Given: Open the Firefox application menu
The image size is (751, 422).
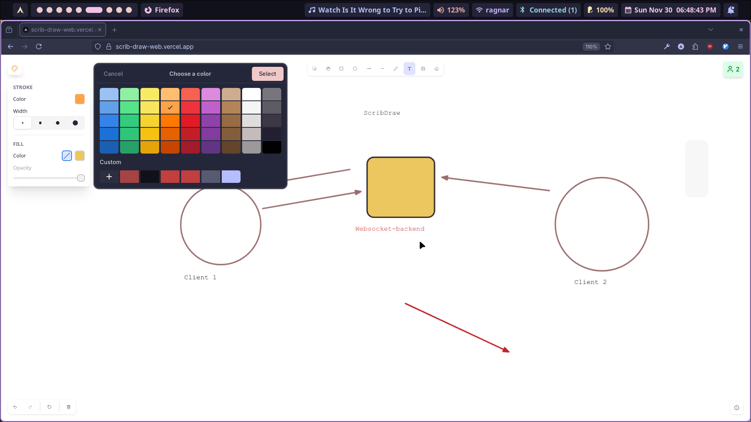Looking at the screenshot, I should pos(740,46).
